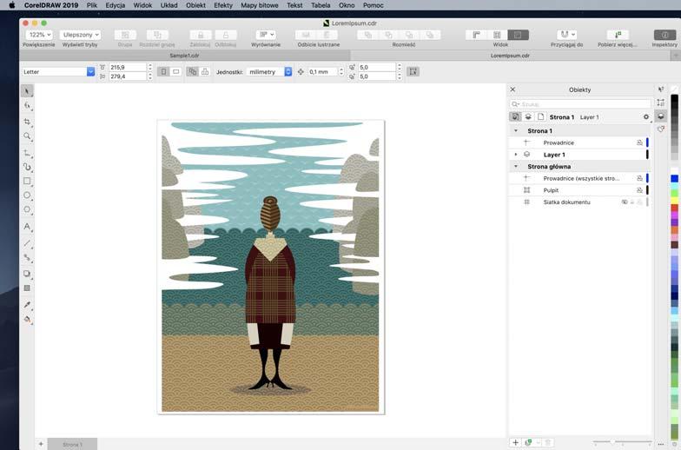Viewport: 681px width, 450px height.
Task: Open the Ulepszony view mode dropdown
Action: point(80,35)
